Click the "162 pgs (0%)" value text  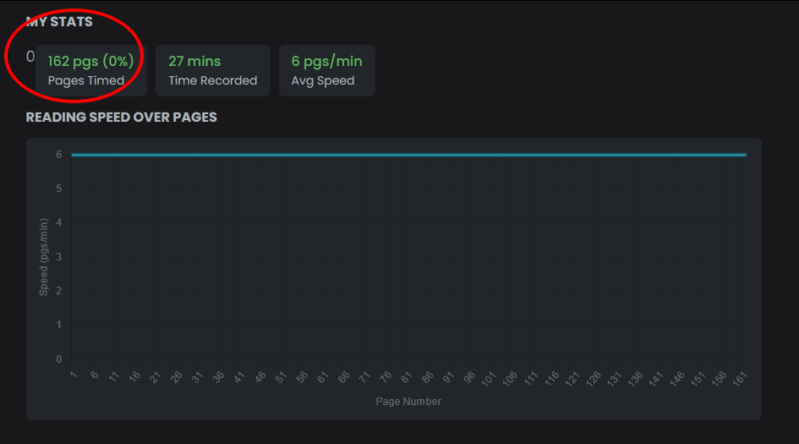point(90,61)
